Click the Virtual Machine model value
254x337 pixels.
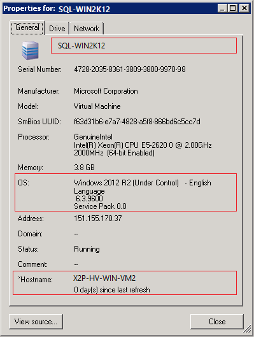(x=97, y=106)
